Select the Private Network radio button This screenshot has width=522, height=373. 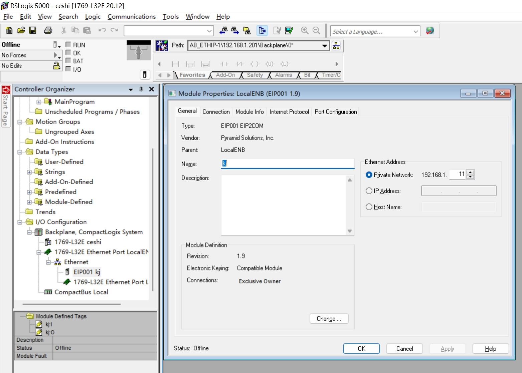click(369, 175)
